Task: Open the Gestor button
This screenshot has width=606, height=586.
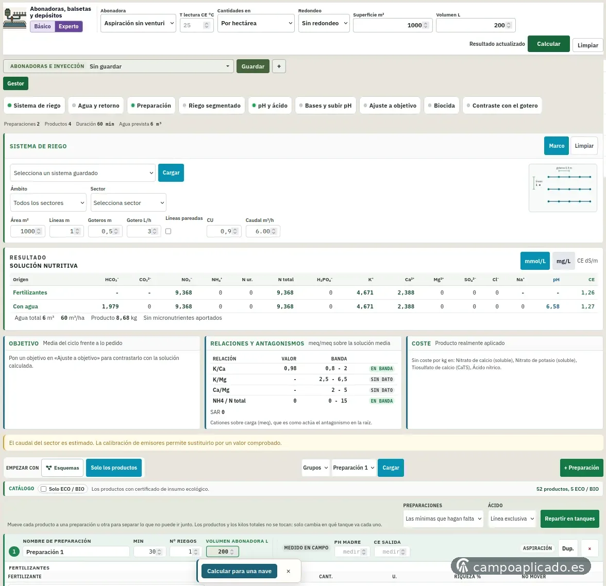Action: (x=15, y=83)
